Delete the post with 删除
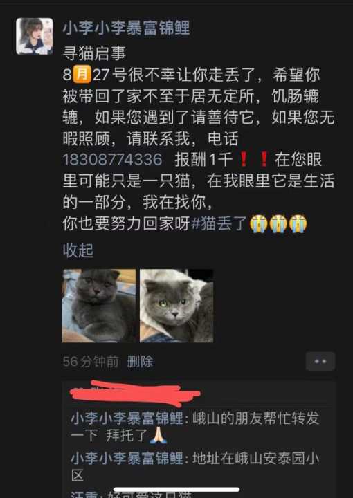This screenshot has height=498, width=353. (140, 362)
